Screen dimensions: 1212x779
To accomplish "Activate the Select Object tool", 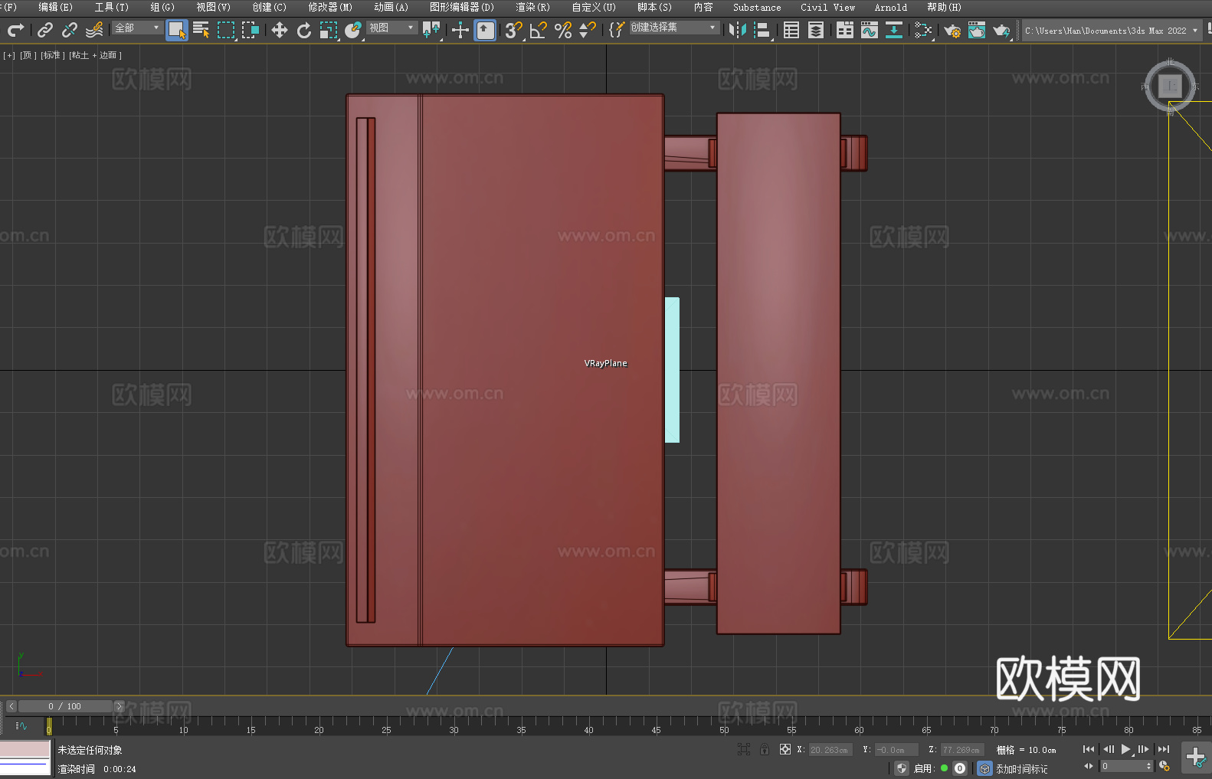I will [x=177, y=30].
